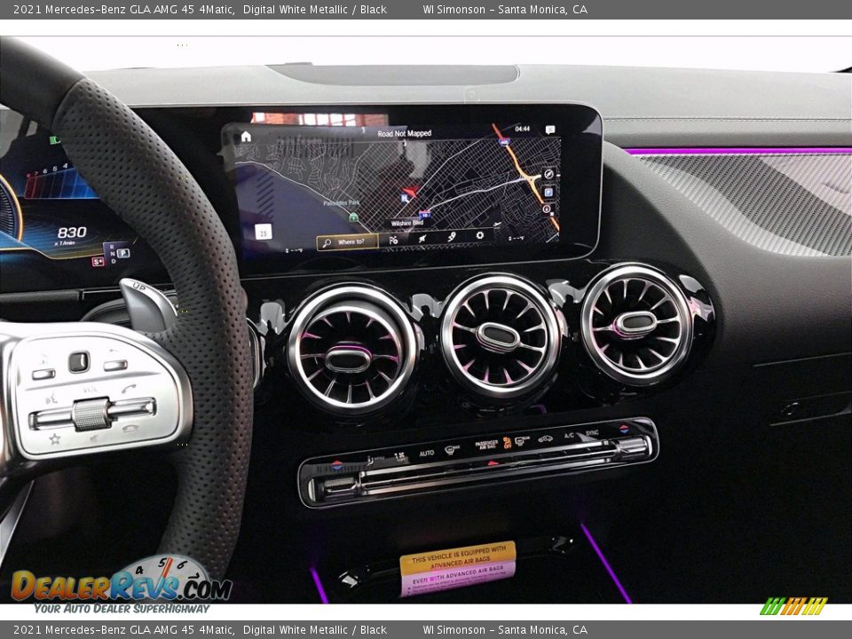Tap the favorites star icon on the steering wheel
This screenshot has height=639, width=852.
[55, 439]
